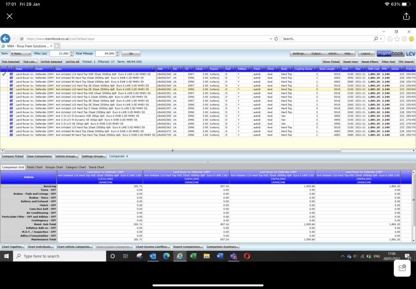
Task: Open the Windows Start menu
Action: [x=7, y=256]
